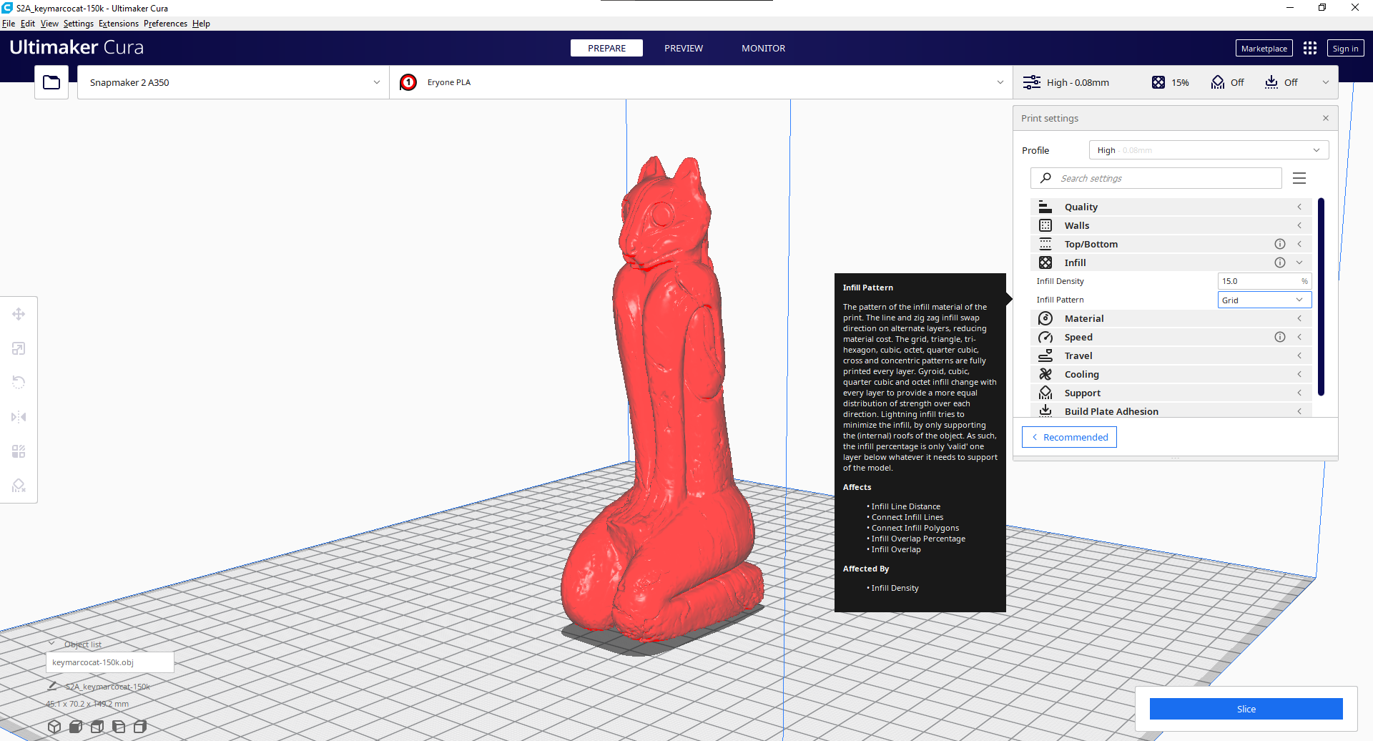Viewport: 1373px width, 741px height.
Task: Close the Print settings panel
Action: (1326, 118)
